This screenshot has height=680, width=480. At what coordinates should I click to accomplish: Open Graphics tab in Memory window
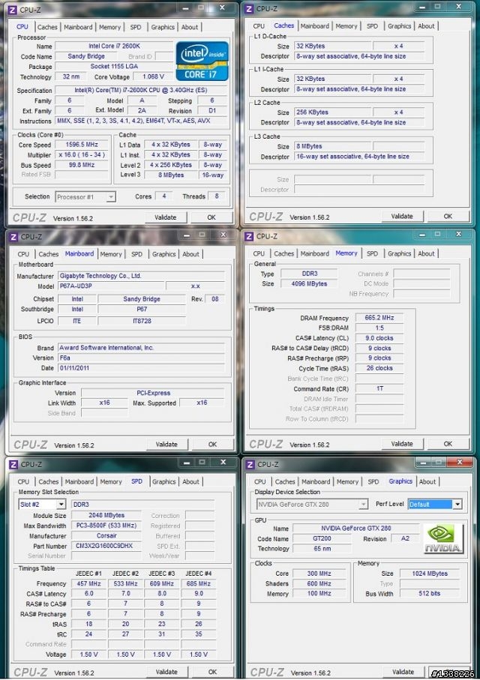pyautogui.click(x=399, y=253)
